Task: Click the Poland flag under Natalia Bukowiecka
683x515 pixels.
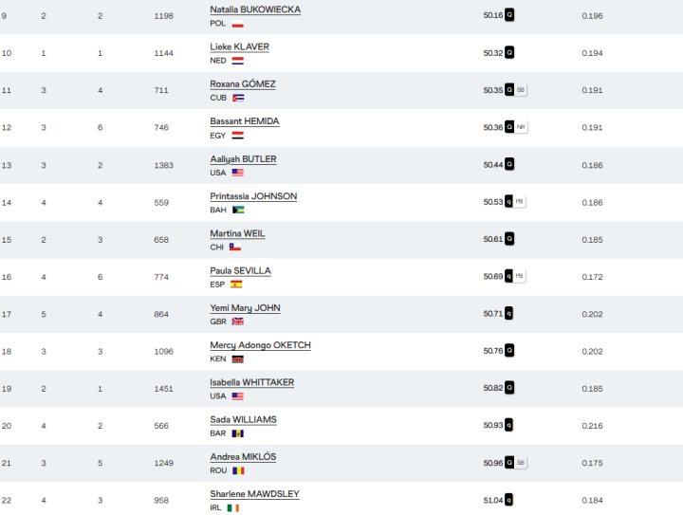Action: click(237, 24)
